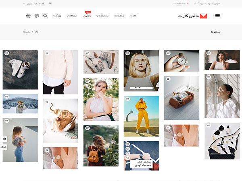Click the مالتی کارت logo
The height and width of the screenshot is (181, 242).
click(193, 16)
